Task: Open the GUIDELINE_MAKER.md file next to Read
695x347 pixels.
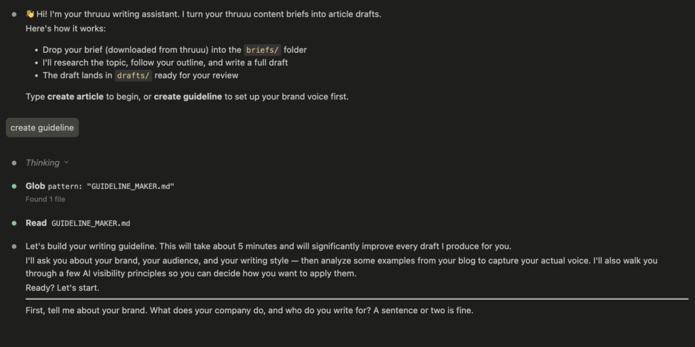Action: (90, 223)
